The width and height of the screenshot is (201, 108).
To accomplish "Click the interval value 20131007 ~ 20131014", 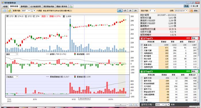I will (167, 15).
